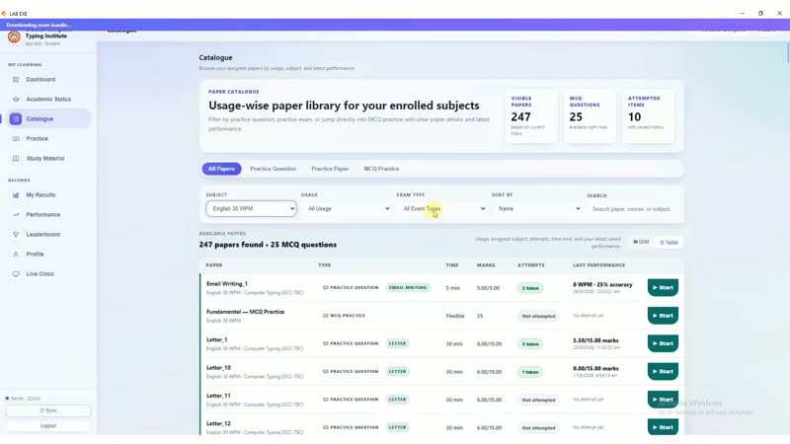
Task: Click the green server status dot
Action: 7,399
